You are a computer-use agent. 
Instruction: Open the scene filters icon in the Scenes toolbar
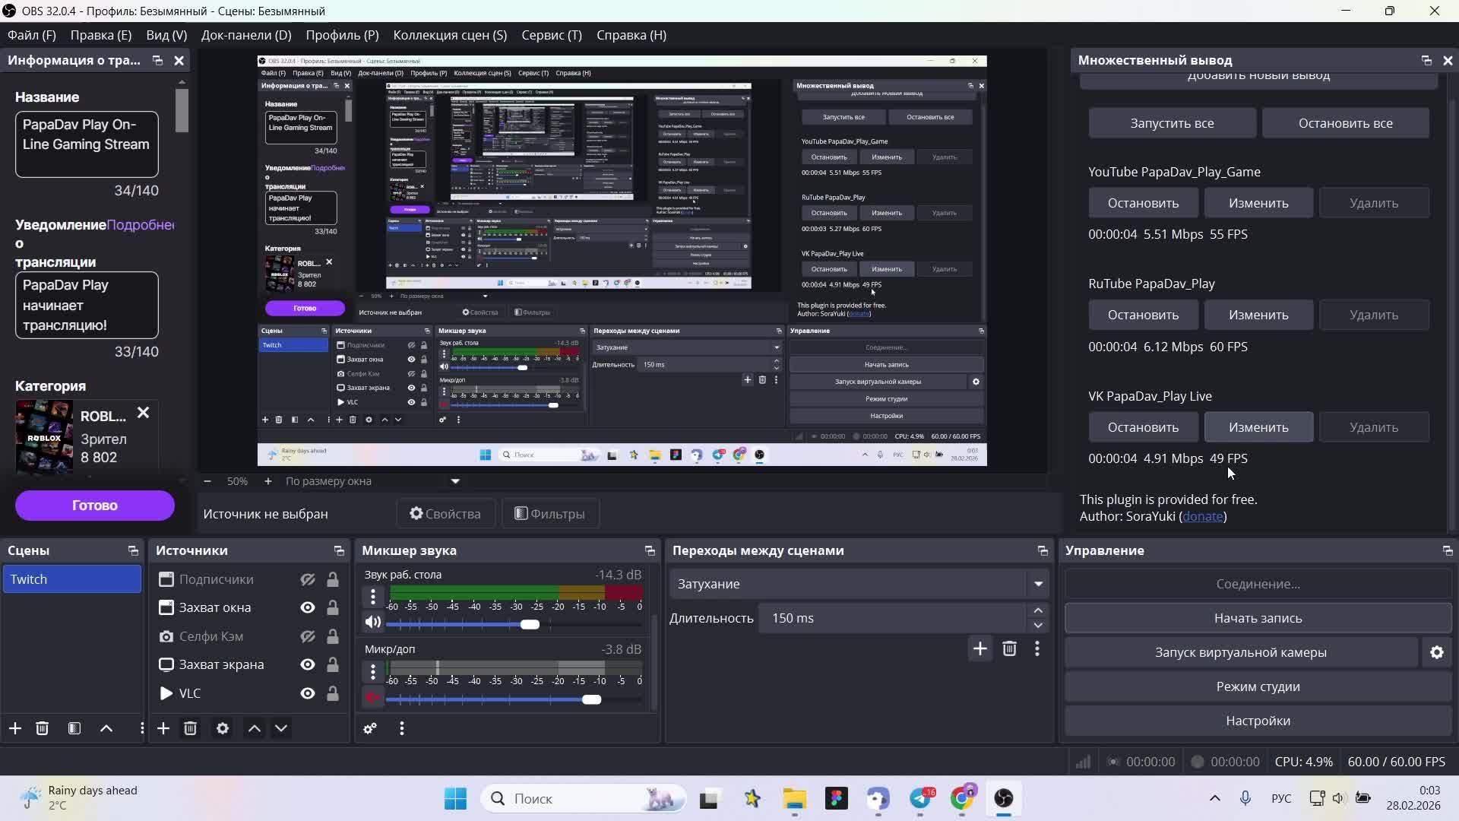click(74, 728)
